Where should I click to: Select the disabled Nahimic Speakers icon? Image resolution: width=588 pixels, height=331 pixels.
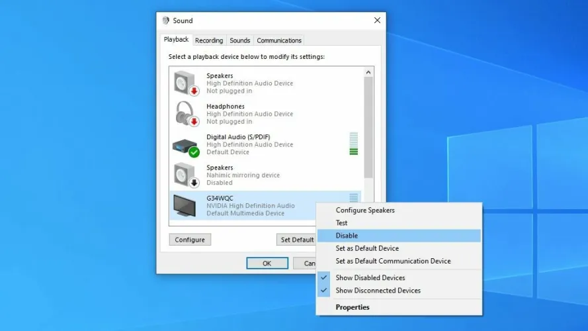click(x=186, y=175)
